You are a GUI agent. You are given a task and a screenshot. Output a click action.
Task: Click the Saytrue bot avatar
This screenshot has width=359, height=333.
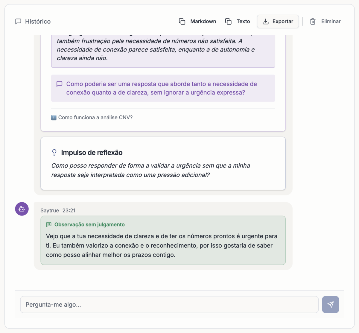click(22, 209)
